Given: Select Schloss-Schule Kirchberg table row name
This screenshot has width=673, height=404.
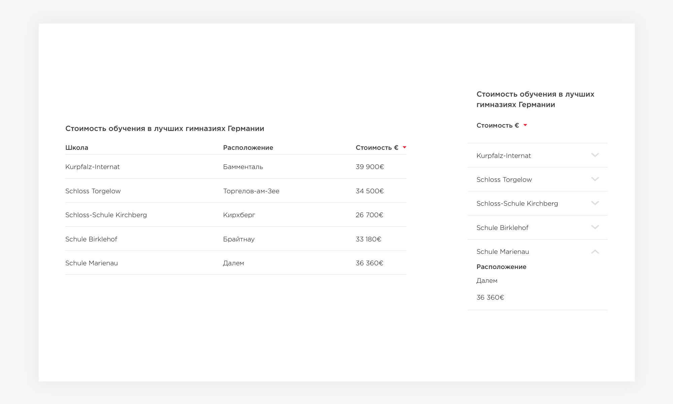Looking at the screenshot, I should pos(106,215).
